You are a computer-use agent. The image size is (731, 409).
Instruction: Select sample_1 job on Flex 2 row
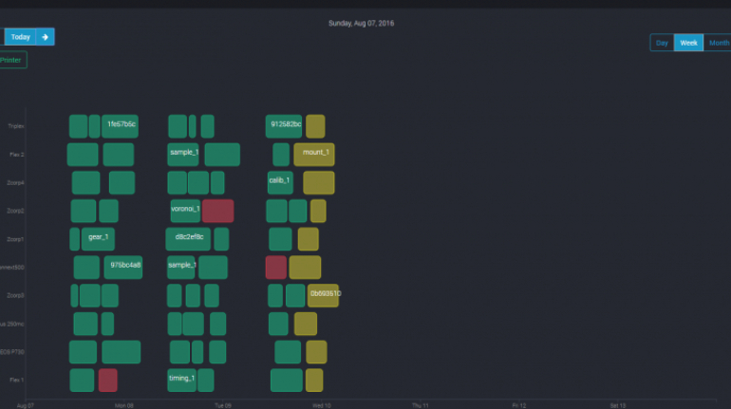[x=183, y=155]
